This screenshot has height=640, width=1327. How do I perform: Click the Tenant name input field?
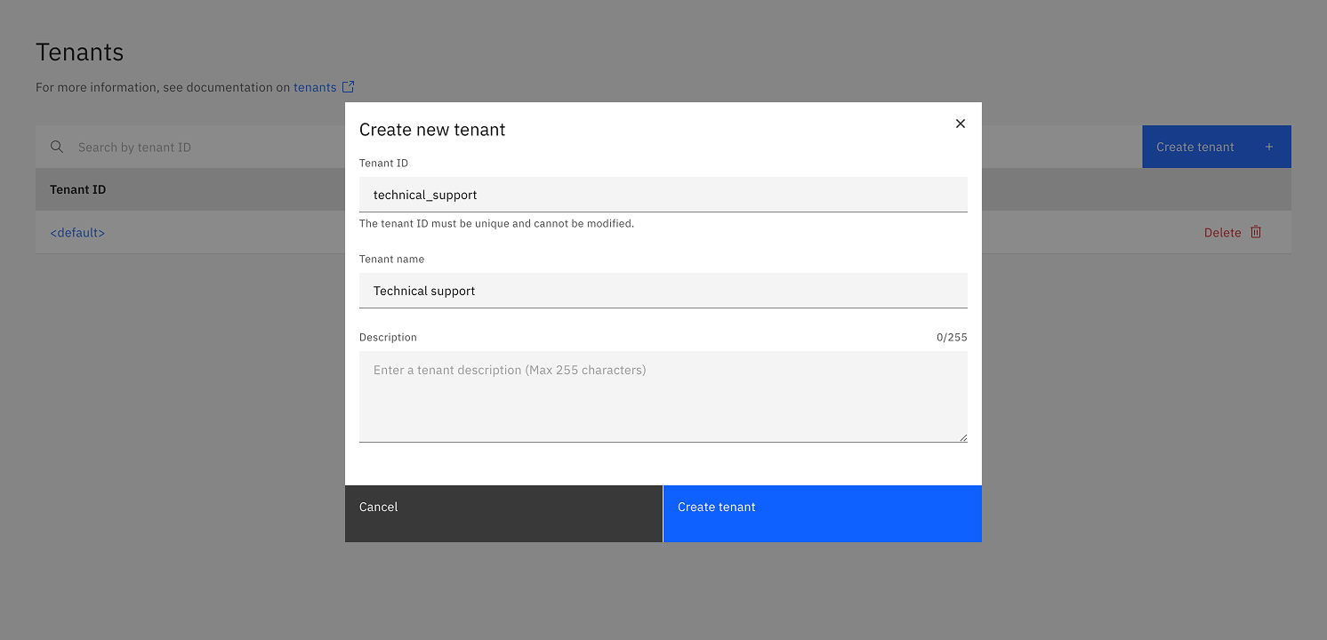663,291
